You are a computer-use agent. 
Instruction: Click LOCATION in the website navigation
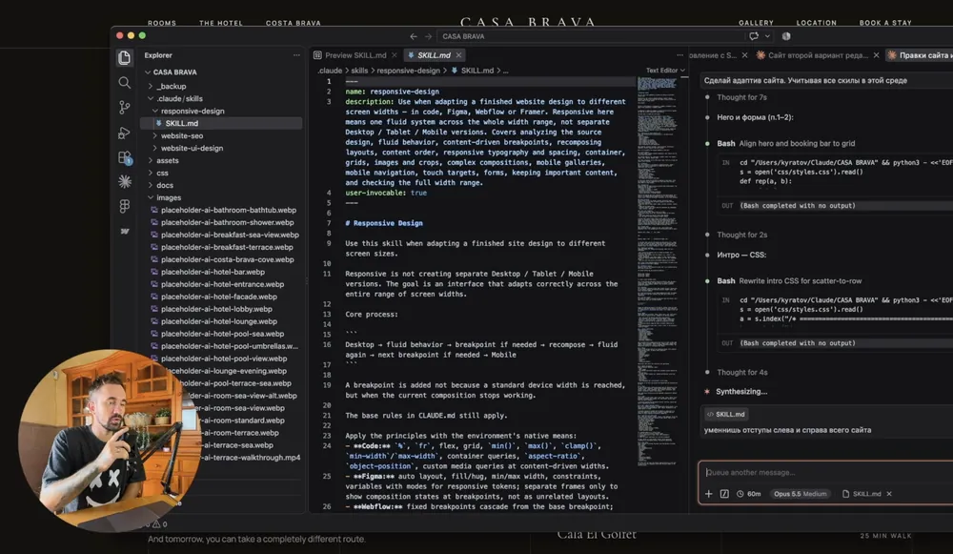pos(817,23)
